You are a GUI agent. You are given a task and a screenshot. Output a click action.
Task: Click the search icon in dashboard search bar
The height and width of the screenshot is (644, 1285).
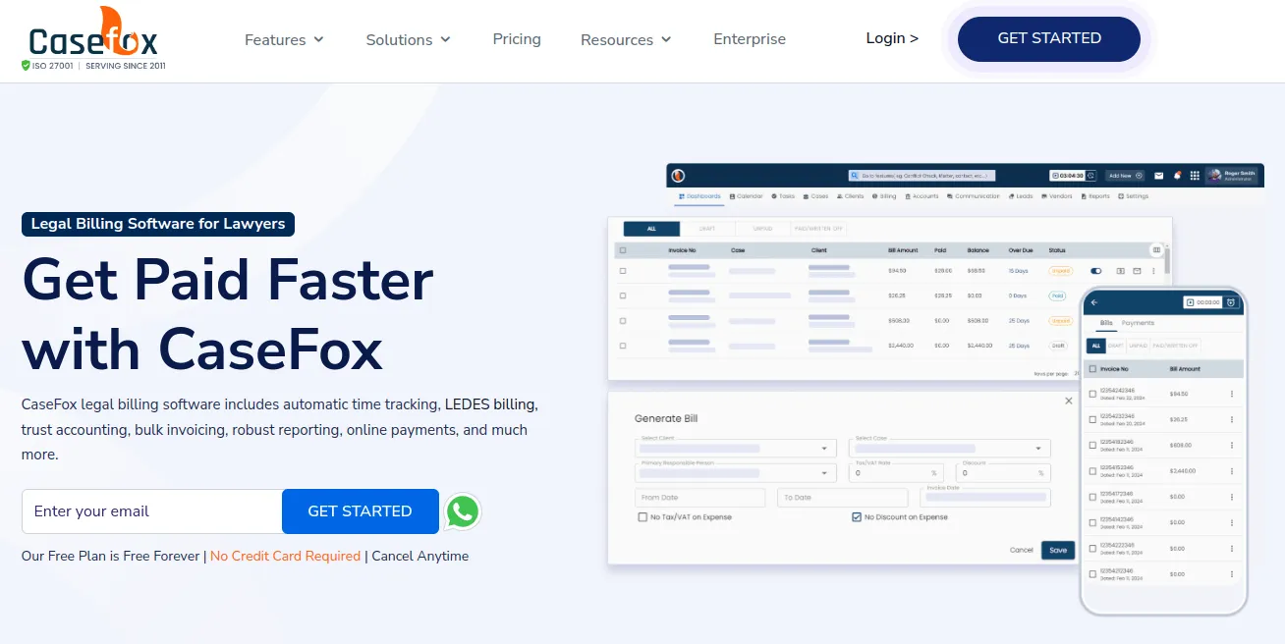point(855,176)
